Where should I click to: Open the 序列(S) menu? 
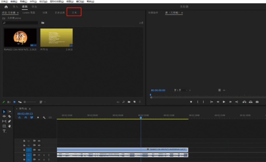(34, 2)
